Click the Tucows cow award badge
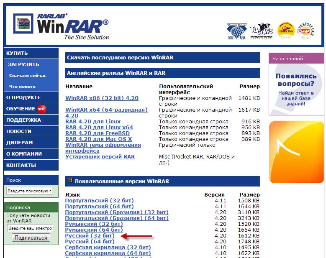This screenshot has width=326, height=258. click(x=261, y=31)
